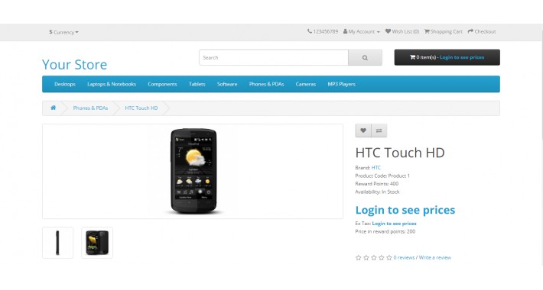Expand the Currency dropdown
The width and height of the screenshot is (543, 290).
click(63, 32)
